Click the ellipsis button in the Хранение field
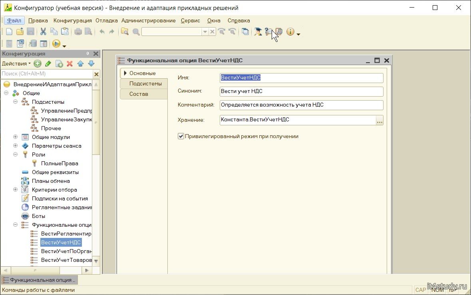The height and width of the screenshot is (295, 471). point(379,120)
